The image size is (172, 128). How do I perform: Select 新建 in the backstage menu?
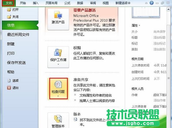11,44
